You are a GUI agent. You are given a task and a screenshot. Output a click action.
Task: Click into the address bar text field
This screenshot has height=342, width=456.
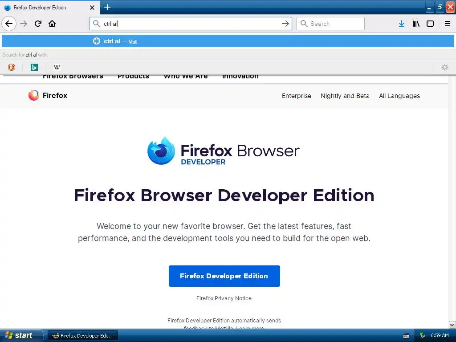pyautogui.click(x=191, y=24)
